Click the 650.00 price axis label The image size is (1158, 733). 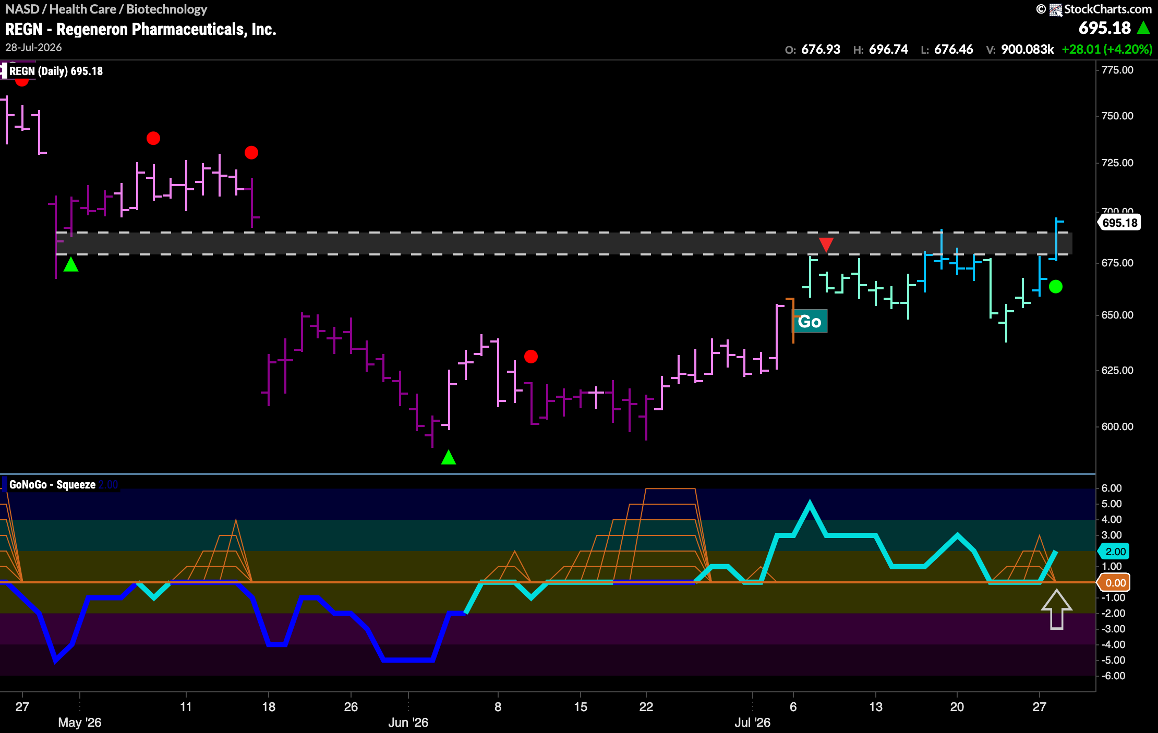click(1117, 315)
